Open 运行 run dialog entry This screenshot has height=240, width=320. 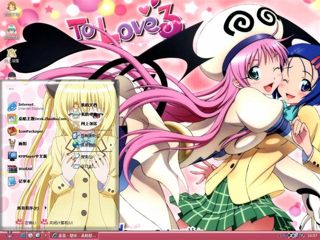coord(85,166)
